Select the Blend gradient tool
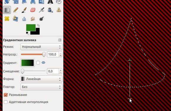Image resolution: width=171 pixels, height=111 pixels. (7, 10)
